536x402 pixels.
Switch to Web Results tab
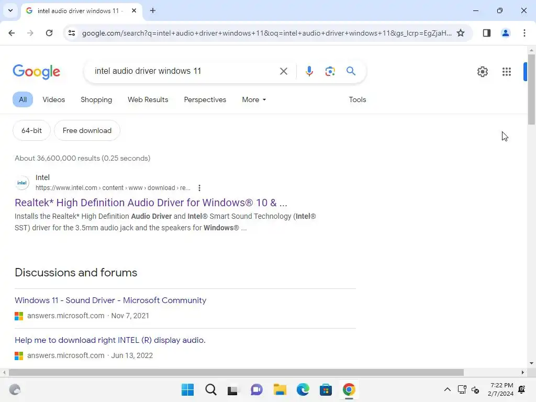pyautogui.click(x=148, y=99)
